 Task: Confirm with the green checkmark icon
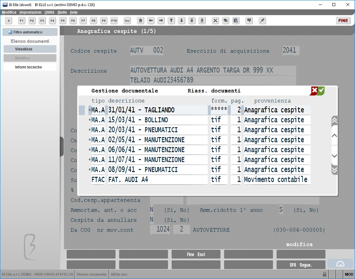pos(321,91)
